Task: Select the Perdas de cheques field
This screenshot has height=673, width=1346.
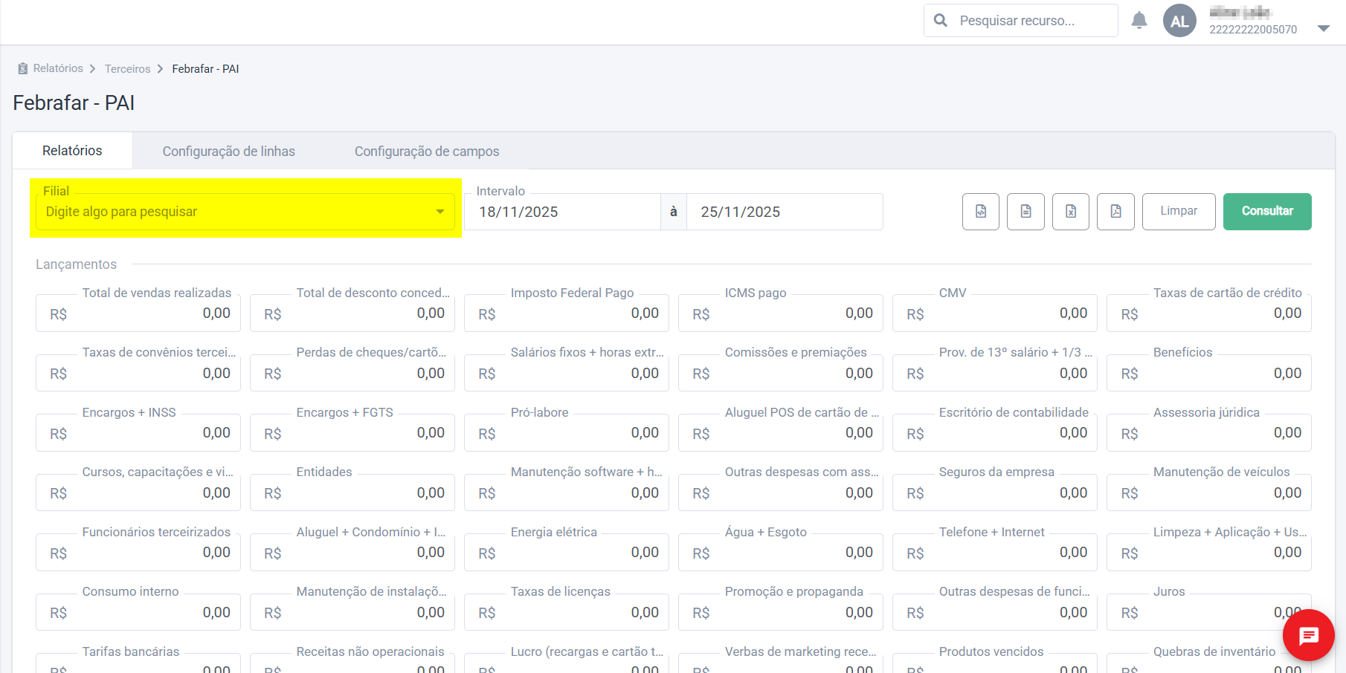Action: (352, 373)
